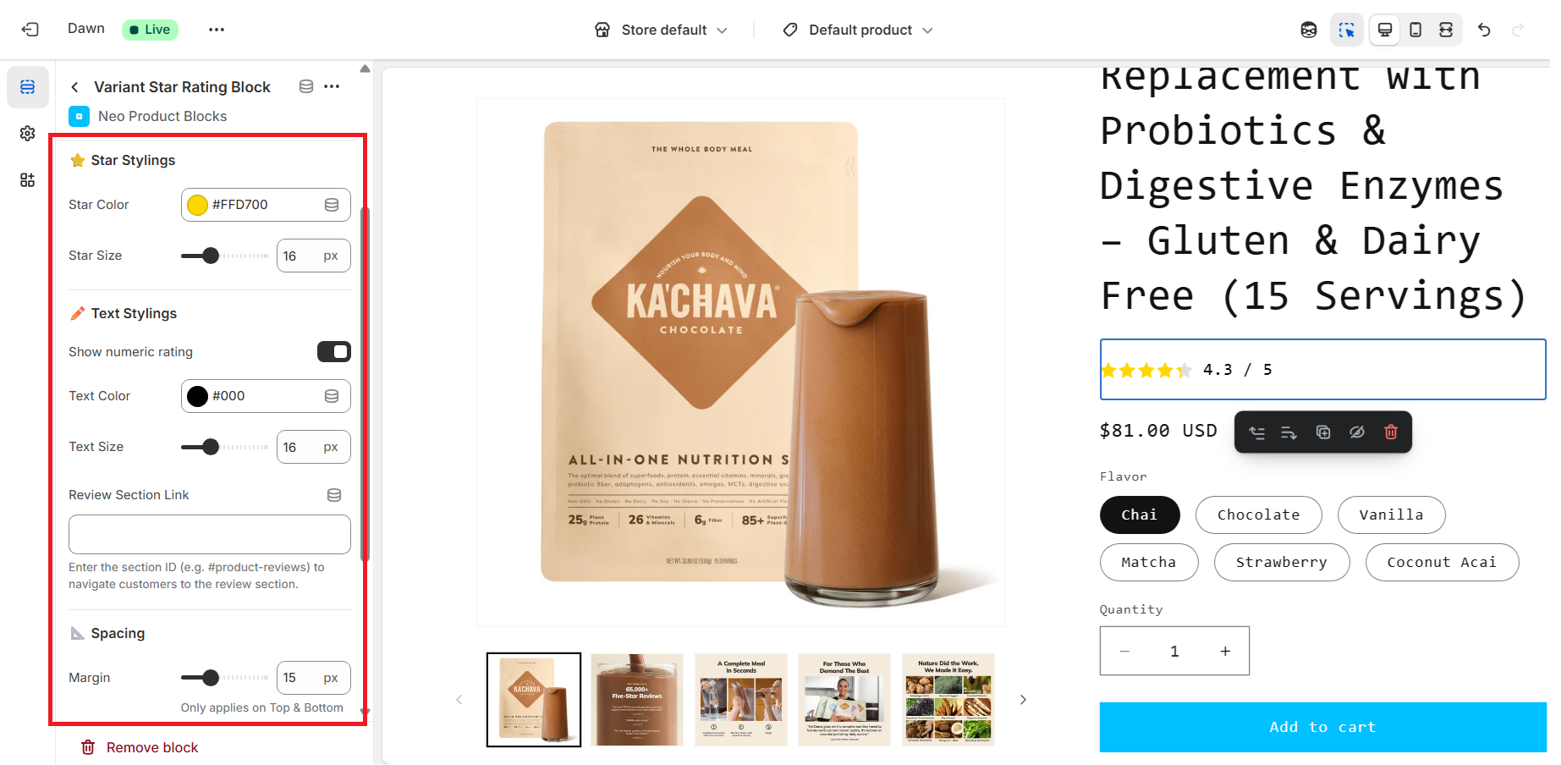This screenshot has width=1561, height=765.
Task: Open the Star Color yellow swatch
Action: tap(198, 205)
